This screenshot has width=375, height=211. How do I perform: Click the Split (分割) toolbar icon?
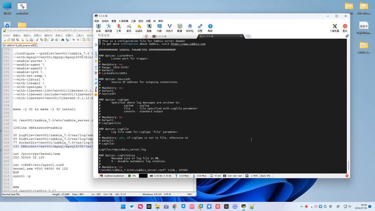159,28
